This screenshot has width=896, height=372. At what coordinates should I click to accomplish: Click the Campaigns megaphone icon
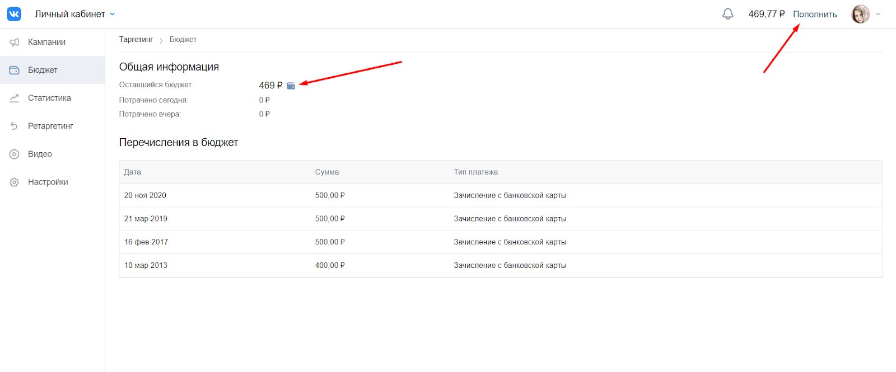(15, 42)
